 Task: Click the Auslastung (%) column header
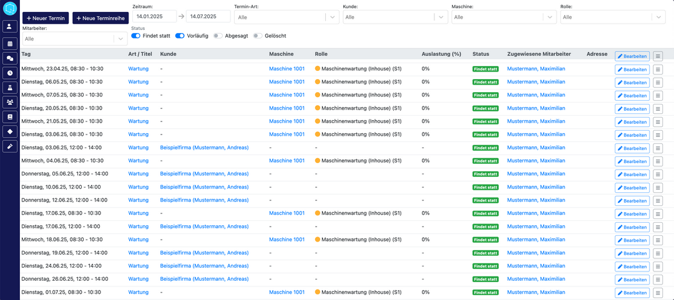coord(441,54)
